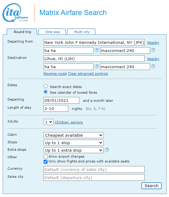Open help icon beside departure routing codes
169x197 pixels.
tap(97, 50)
